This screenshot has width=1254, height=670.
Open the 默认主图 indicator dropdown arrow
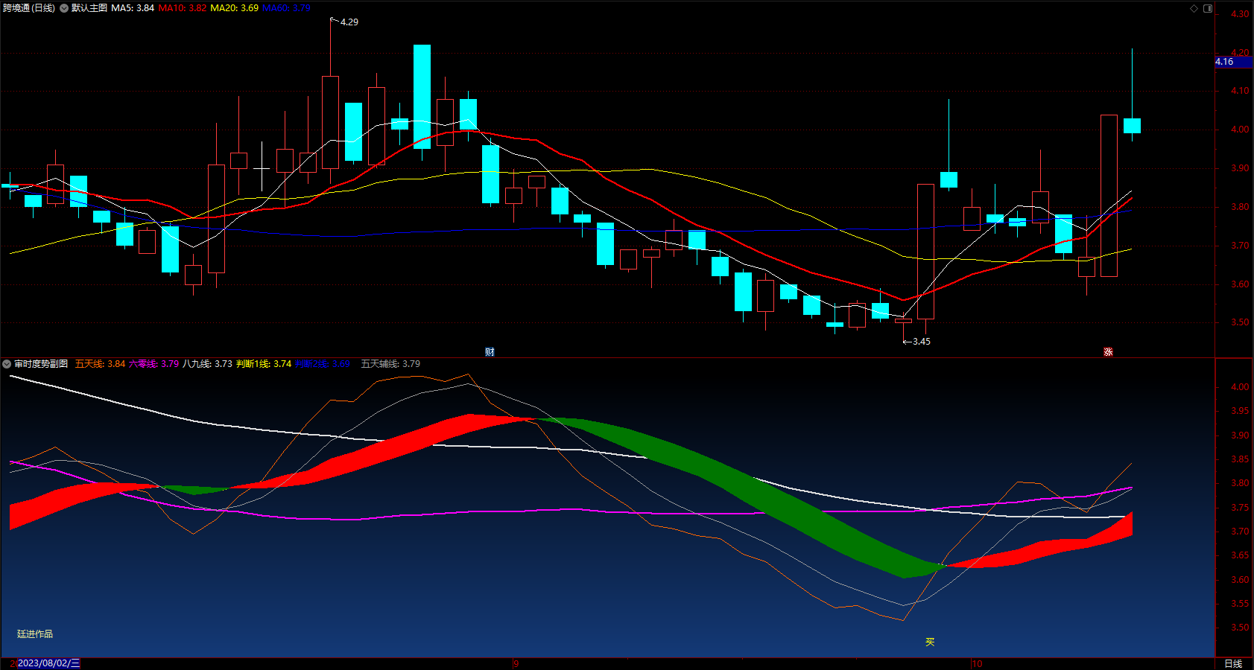click(x=64, y=8)
